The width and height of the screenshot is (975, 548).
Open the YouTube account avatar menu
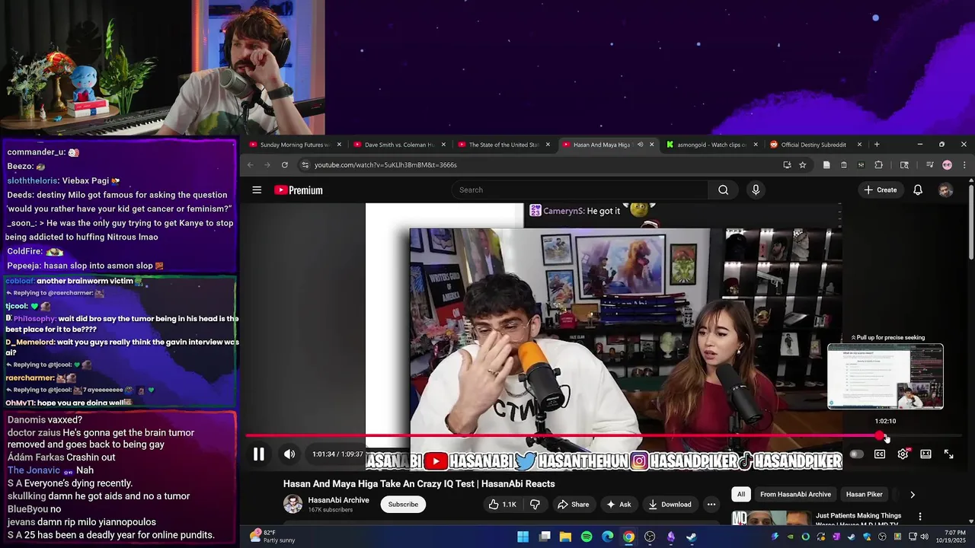946,190
